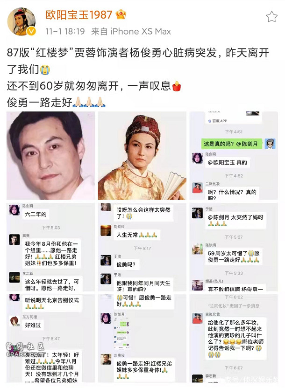Screen dimensions: 285x388
Task: Open username 欧阳宝玉1987 profile link
Action: tap(79, 14)
